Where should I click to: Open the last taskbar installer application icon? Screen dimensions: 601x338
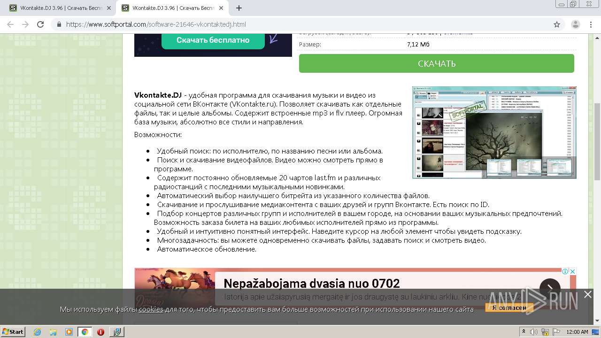[x=116, y=332]
